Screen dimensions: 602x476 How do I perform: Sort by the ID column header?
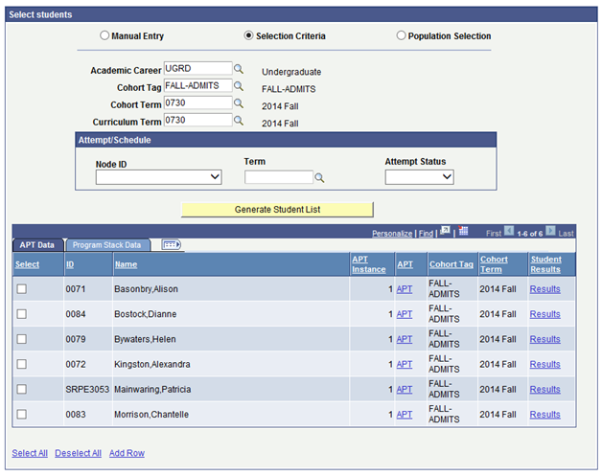(70, 264)
